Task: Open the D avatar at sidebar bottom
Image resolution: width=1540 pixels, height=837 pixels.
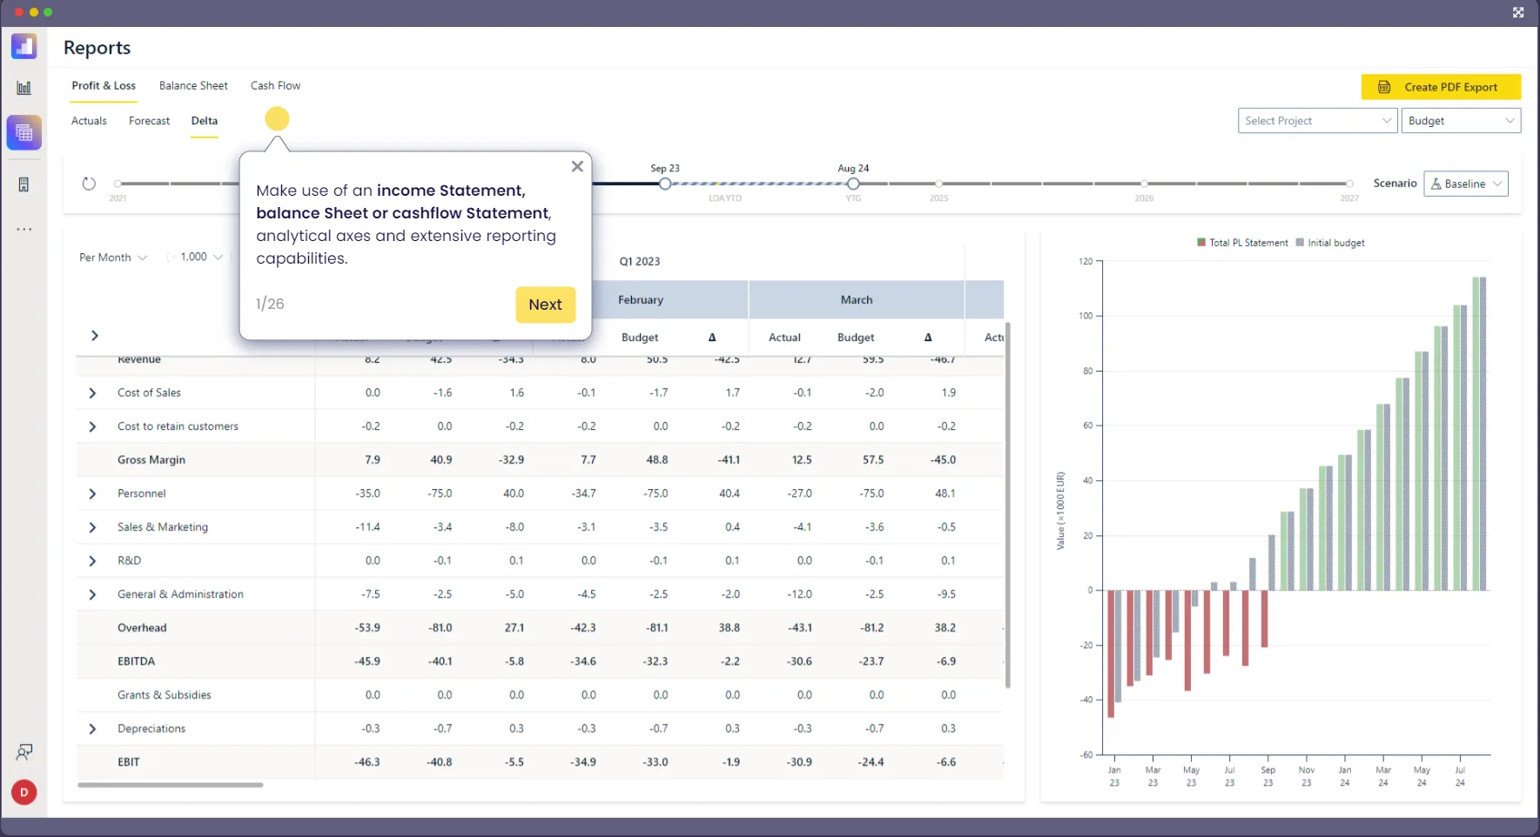Action: click(24, 793)
